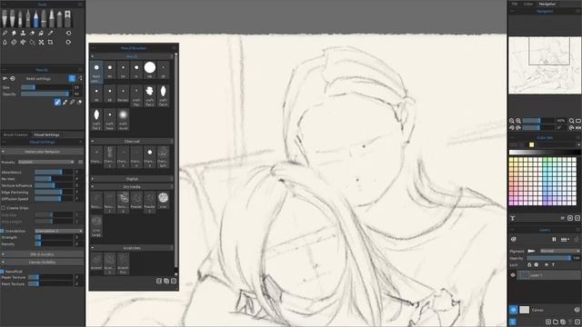Switch to the Brush Creator tab
This screenshot has width=582, height=327.
(x=15, y=134)
